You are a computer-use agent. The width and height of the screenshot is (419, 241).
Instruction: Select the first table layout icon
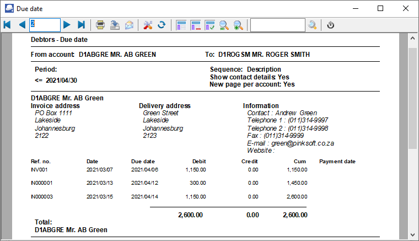(181, 25)
